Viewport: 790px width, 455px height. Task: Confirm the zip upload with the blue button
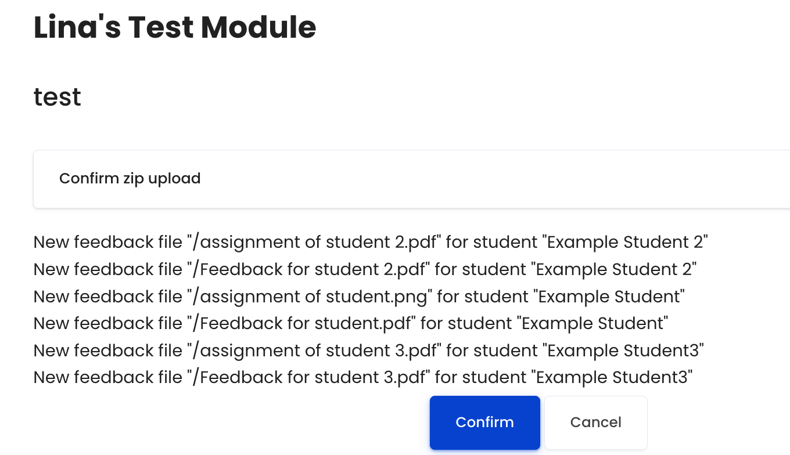point(485,423)
